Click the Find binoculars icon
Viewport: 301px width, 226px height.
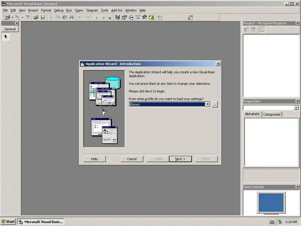[x=72, y=17]
